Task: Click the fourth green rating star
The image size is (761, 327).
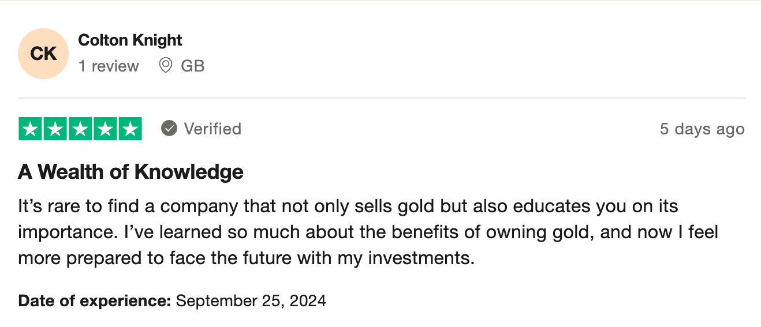Action: click(x=105, y=129)
